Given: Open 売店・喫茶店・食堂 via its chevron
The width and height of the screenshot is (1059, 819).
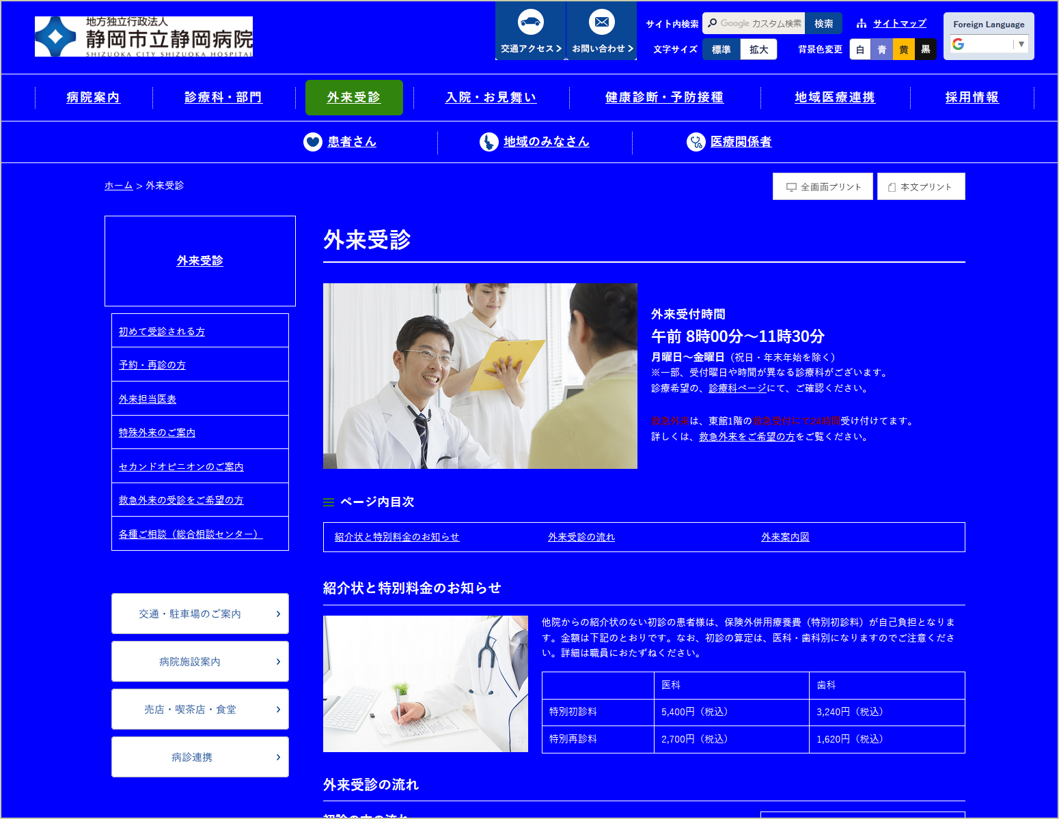Looking at the screenshot, I should pyautogui.click(x=278, y=709).
